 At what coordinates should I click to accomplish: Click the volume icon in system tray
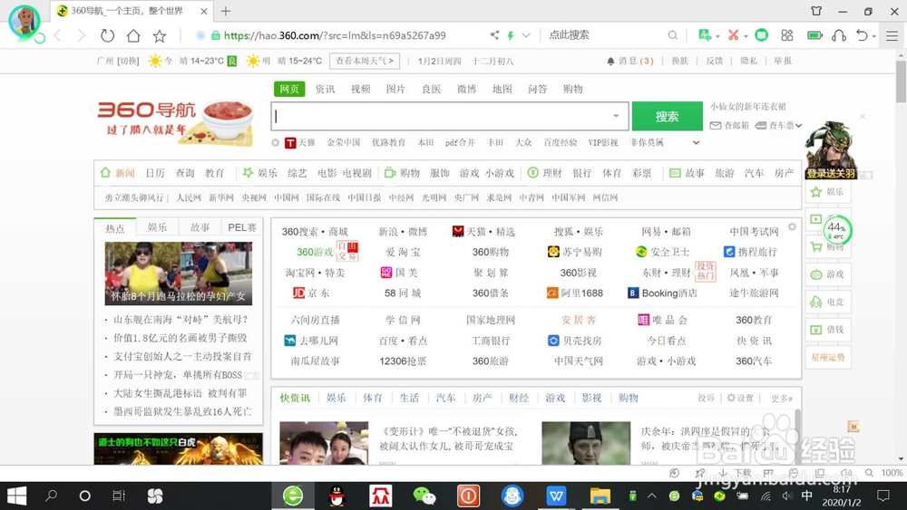click(x=786, y=496)
